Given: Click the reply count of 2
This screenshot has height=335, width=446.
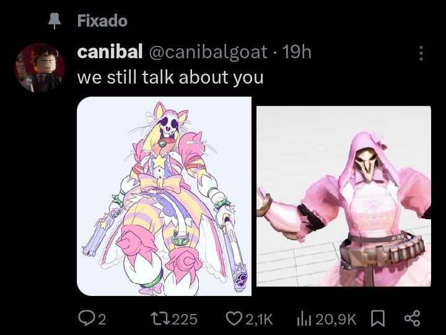Looking at the screenshot, I should 102,320.
